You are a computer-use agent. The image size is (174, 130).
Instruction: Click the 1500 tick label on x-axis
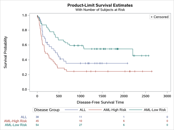coord(102,96)
